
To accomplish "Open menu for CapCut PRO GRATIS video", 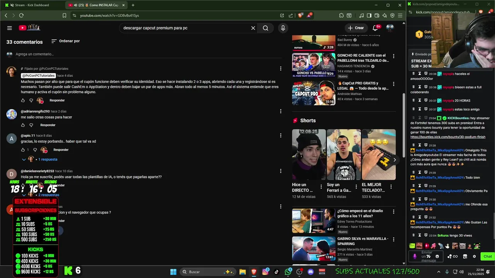I will 394,84.
